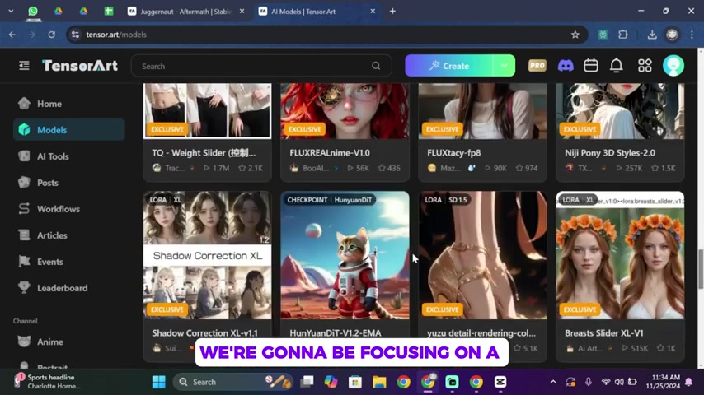Open Events in sidebar
Viewport: 704px width, 395px height.
tap(69, 262)
